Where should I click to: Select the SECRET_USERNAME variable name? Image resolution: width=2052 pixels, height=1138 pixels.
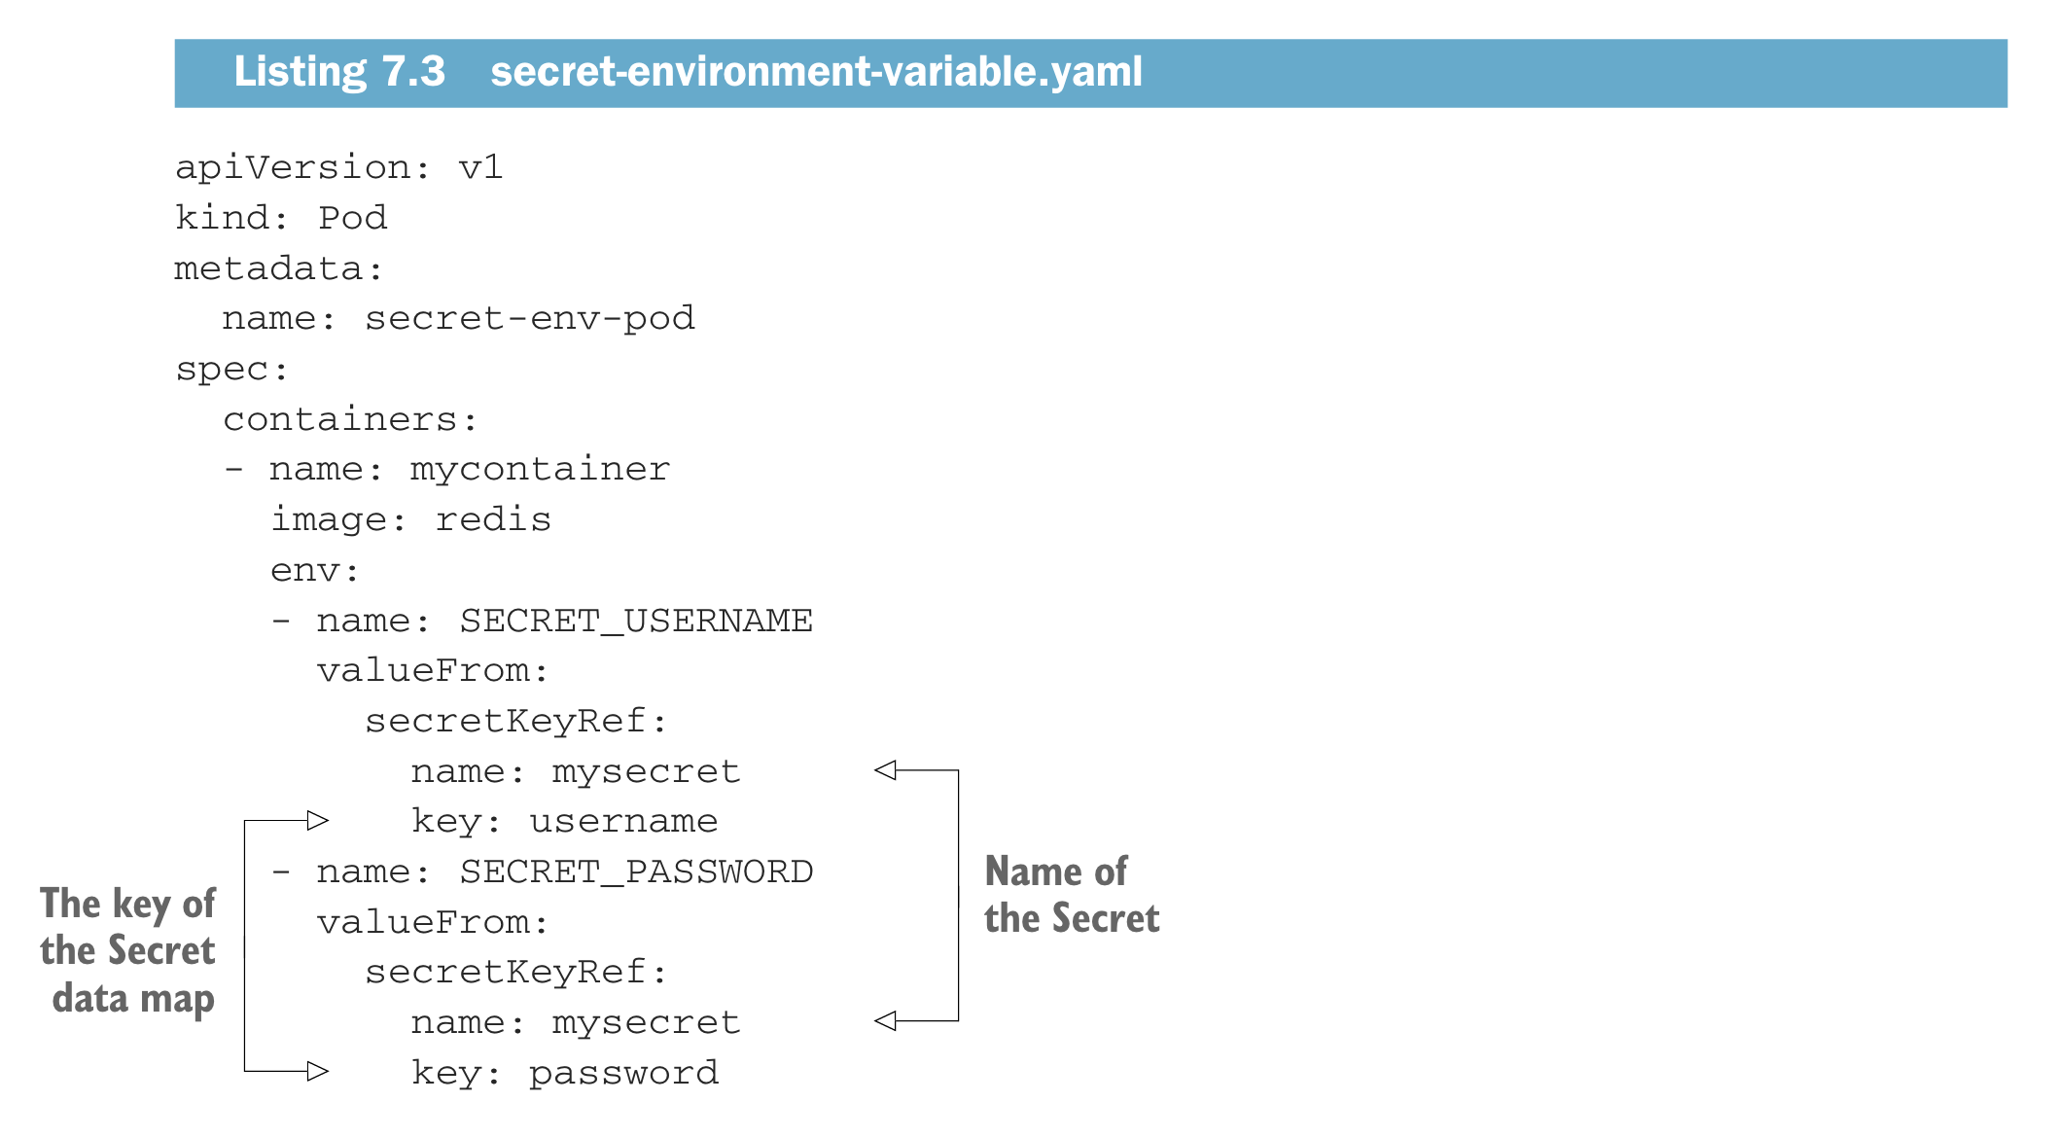tap(636, 621)
